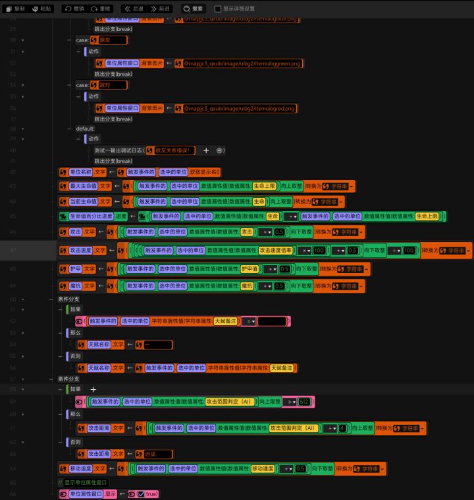Click the 512 number value field

point(304,402)
